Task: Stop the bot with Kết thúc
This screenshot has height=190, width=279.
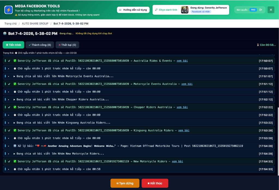Action: coord(155,183)
